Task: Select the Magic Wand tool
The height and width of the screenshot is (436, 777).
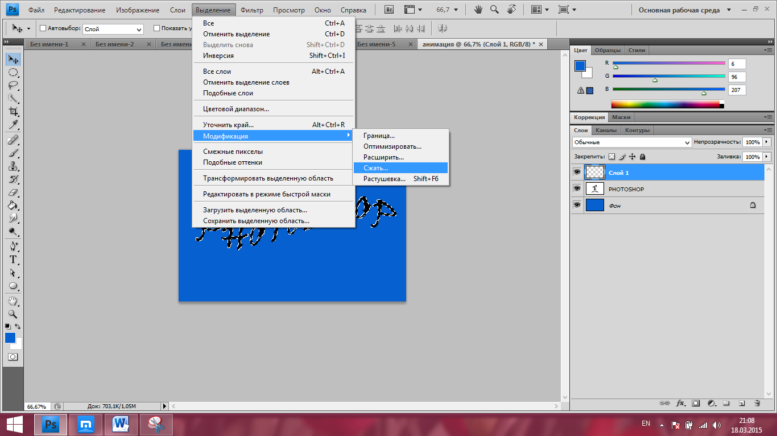Action: [x=13, y=98]
